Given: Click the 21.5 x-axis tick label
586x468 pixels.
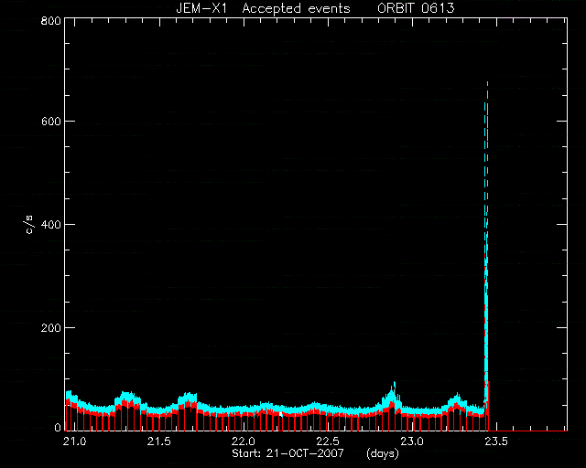Looking at the screenshot, I should [x=158, y=441].
